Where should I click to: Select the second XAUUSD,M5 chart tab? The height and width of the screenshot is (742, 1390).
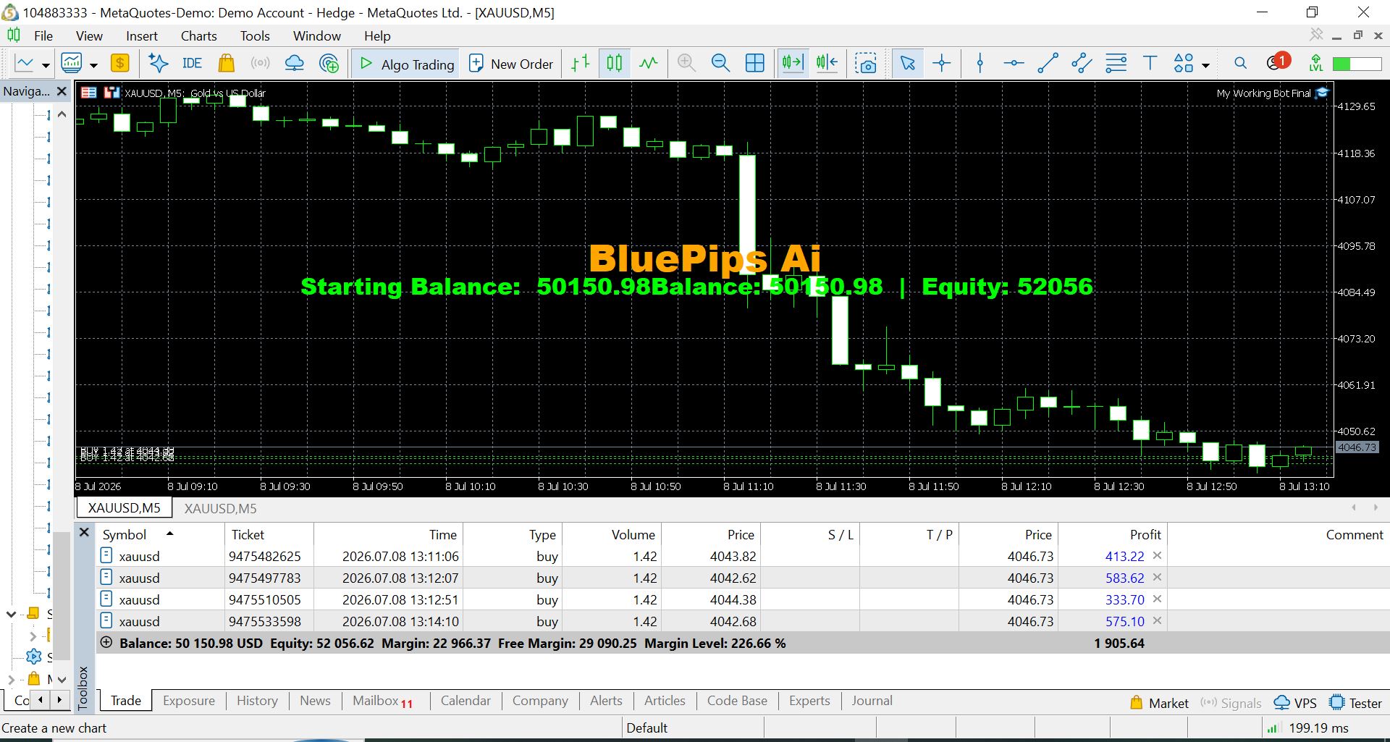click(x=221, y=508)
